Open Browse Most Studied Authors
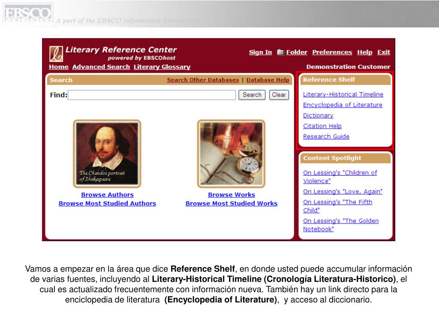Screen dimensions: 439x329 pyautogui.click(x=107, y=203)
